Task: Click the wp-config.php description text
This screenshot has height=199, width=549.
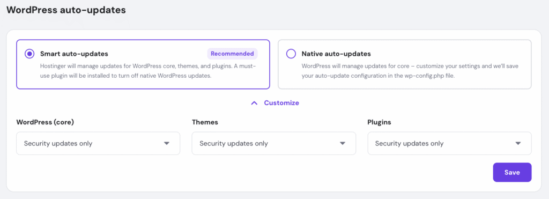Action: click(410, 71)
